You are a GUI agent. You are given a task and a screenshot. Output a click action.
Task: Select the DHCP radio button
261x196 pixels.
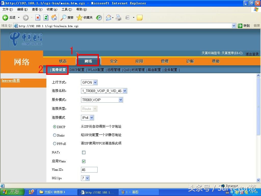click(x=55, y=127)
